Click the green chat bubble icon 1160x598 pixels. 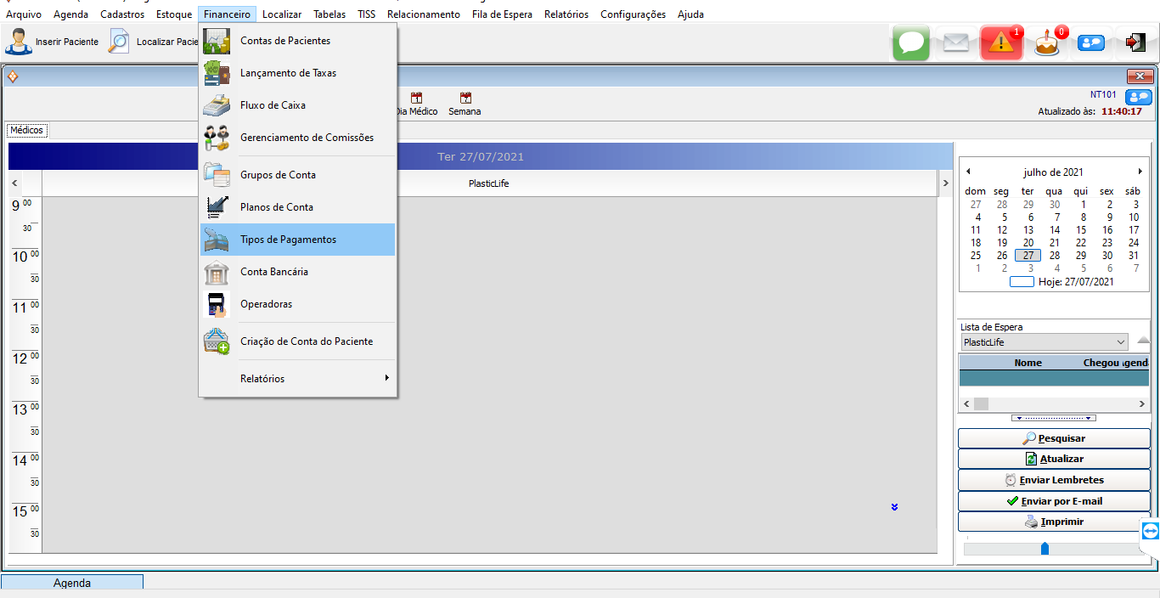(x=910, y=42)
